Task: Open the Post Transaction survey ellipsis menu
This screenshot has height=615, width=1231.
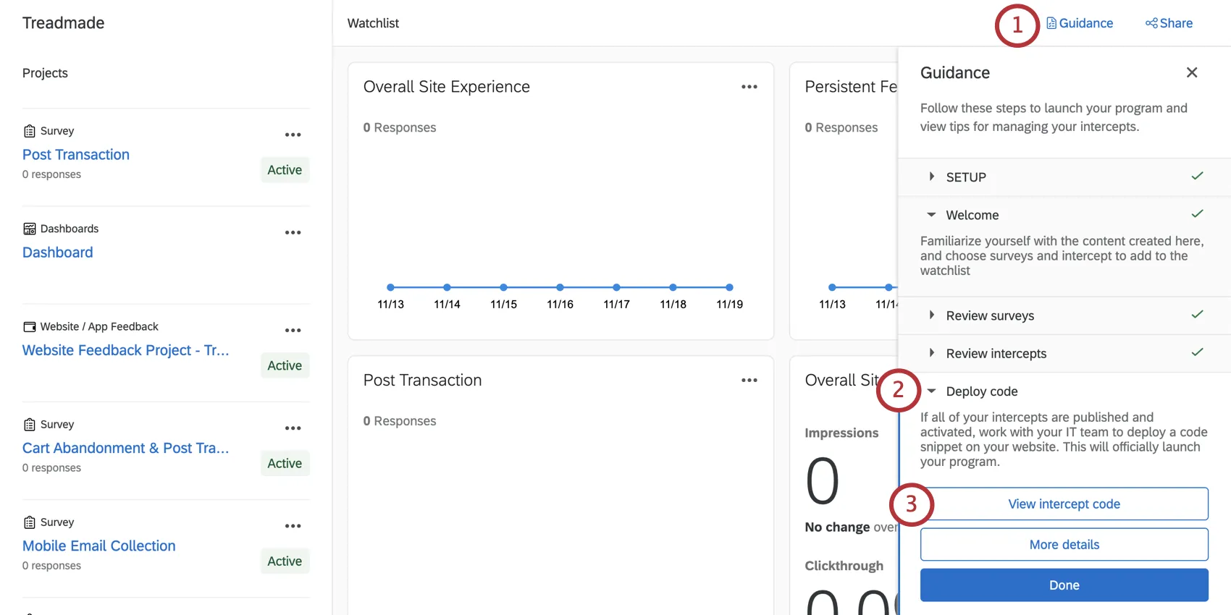Action: 293,135
